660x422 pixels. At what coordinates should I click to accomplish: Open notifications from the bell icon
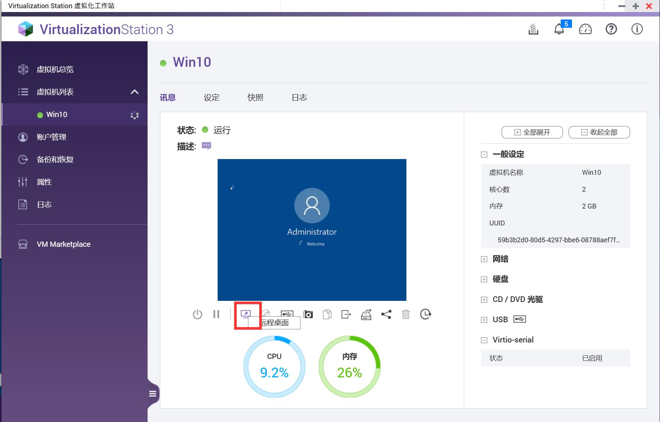[x=559, y=29]
